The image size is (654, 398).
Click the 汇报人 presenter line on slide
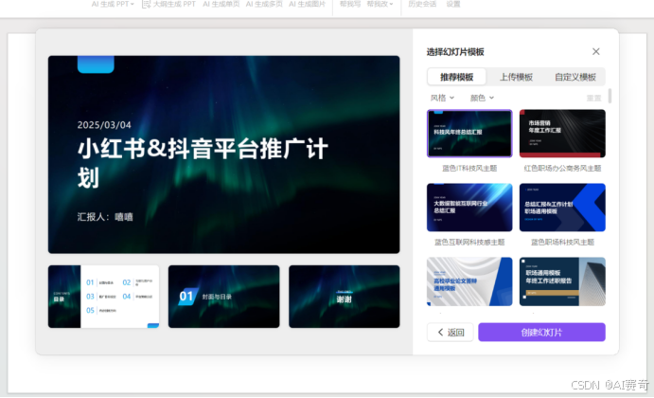click(105, 217)
